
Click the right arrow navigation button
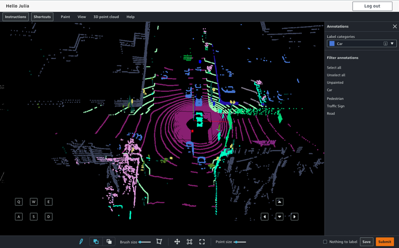tap(294, 217)
